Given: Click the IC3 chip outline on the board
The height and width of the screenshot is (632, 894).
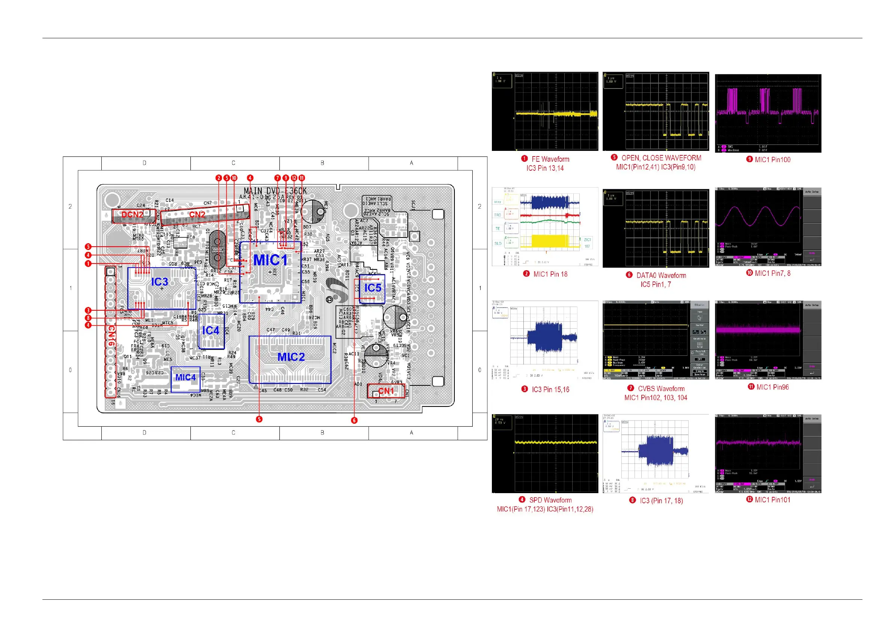Looking at the screenshot, I should (x=161, y=289).
